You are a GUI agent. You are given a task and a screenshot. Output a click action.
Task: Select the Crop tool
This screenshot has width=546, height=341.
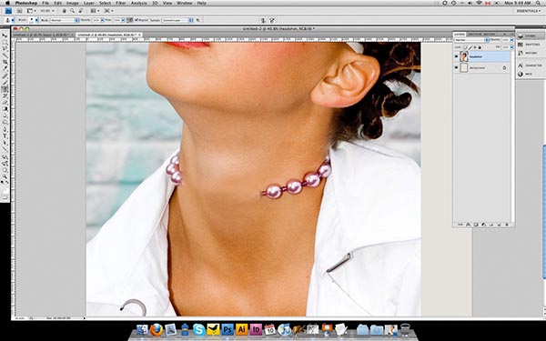pos(5,62)
